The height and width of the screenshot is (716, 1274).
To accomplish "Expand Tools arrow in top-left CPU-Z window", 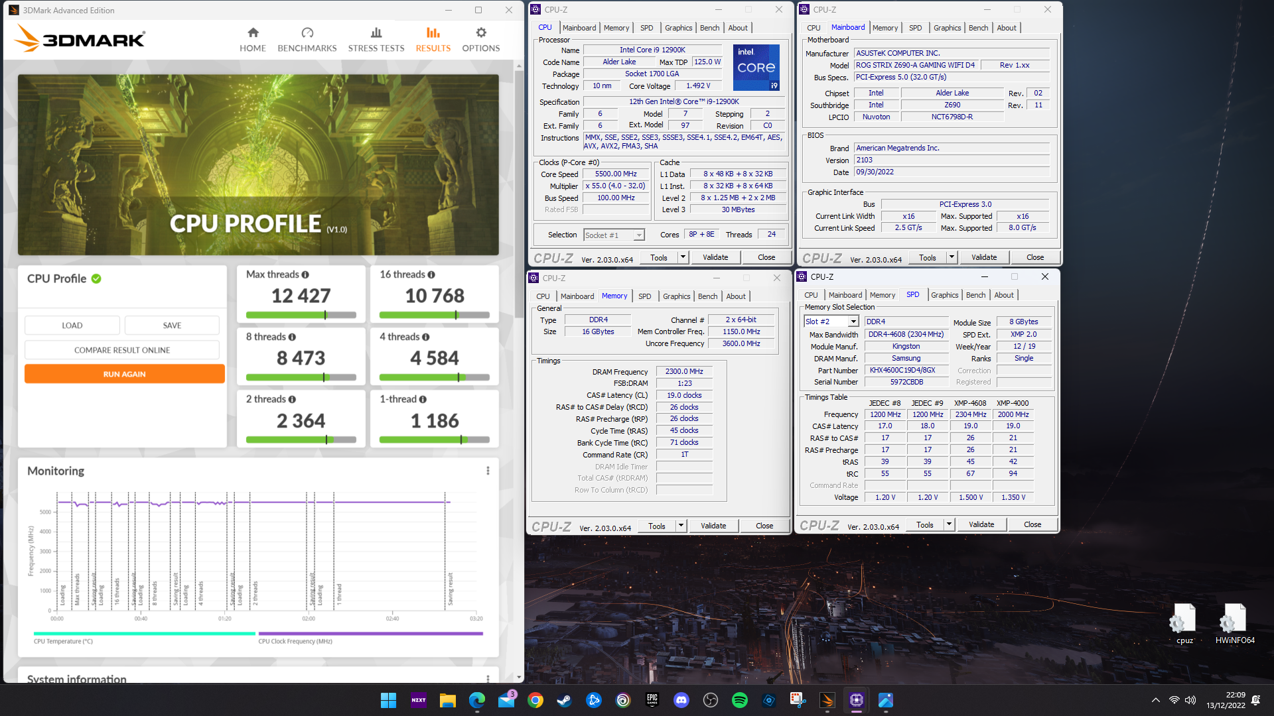I will [x=683, y=257].
